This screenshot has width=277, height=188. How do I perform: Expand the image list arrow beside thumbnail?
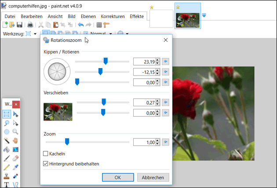(204, 15)
